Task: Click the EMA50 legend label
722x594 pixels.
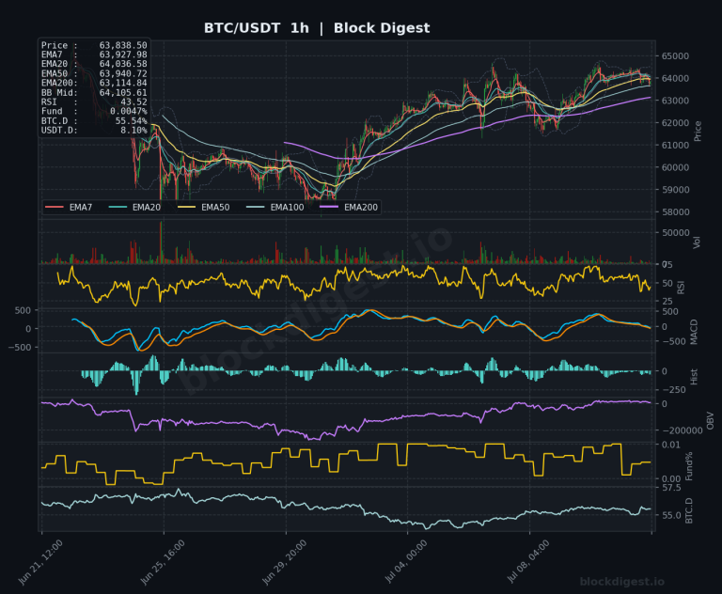Action: click(215, 207)
